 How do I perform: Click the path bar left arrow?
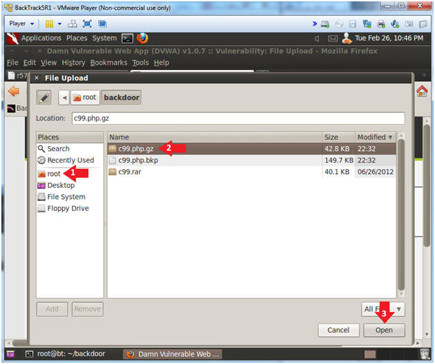64,98
